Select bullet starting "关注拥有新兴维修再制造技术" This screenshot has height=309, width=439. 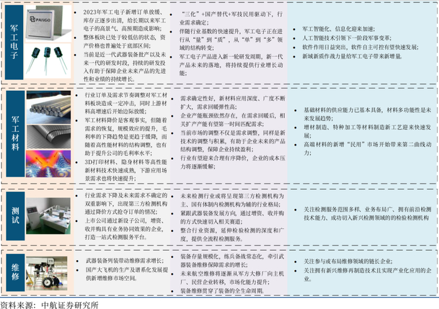[x=368, y=275]
